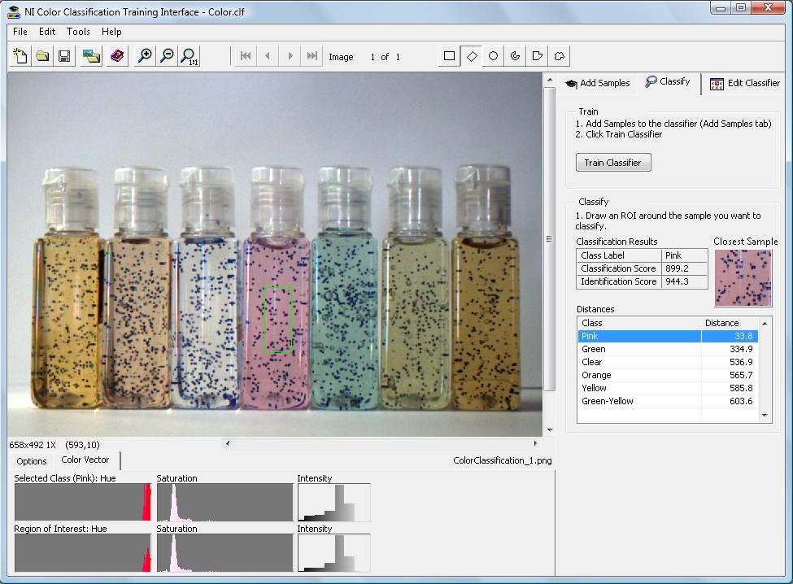Select the rectangle ROI tool
Image resolution: width=793 pixels, height=584 pixels.
coord(449,56)
